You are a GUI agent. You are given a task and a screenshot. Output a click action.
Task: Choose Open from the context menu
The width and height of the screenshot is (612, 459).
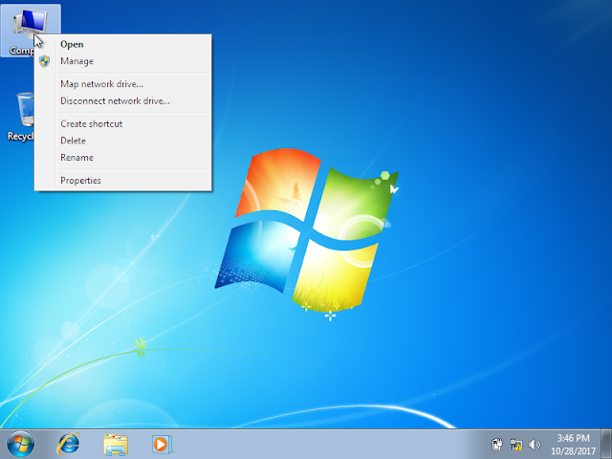123,45
